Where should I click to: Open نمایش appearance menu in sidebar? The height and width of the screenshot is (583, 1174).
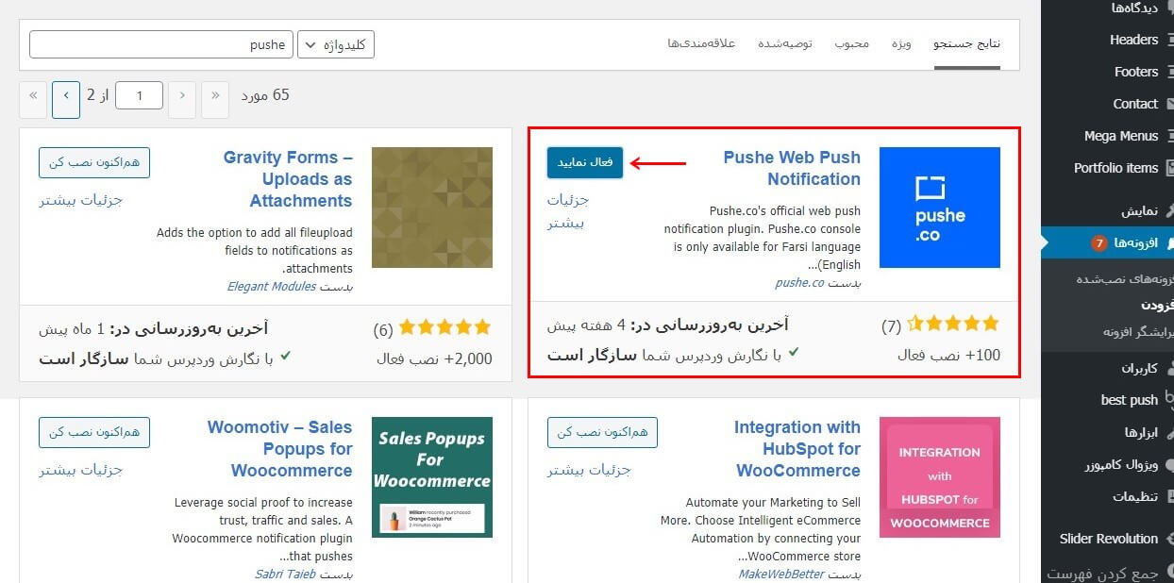coord(1139,210)
